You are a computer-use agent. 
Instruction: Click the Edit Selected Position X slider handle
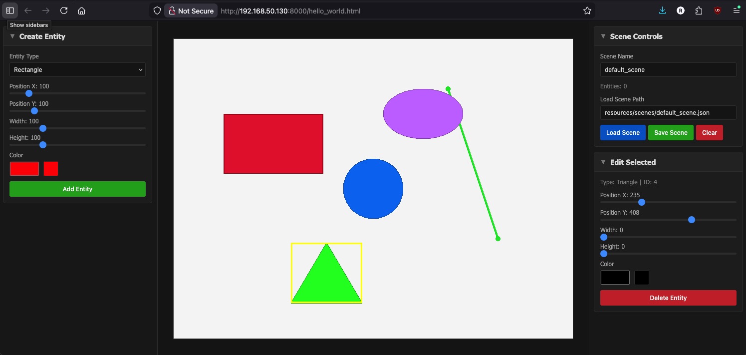[x=642, y=202]
